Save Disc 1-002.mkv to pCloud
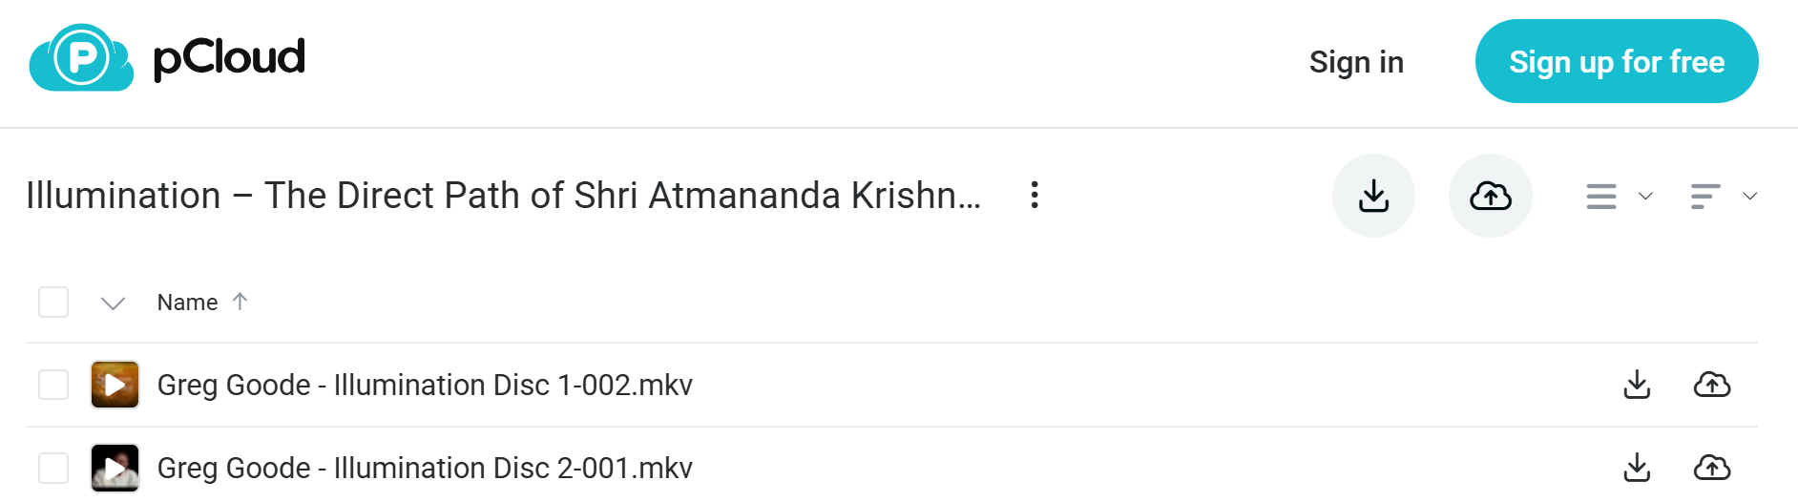1798x502 pixels. click(1712, 385)
